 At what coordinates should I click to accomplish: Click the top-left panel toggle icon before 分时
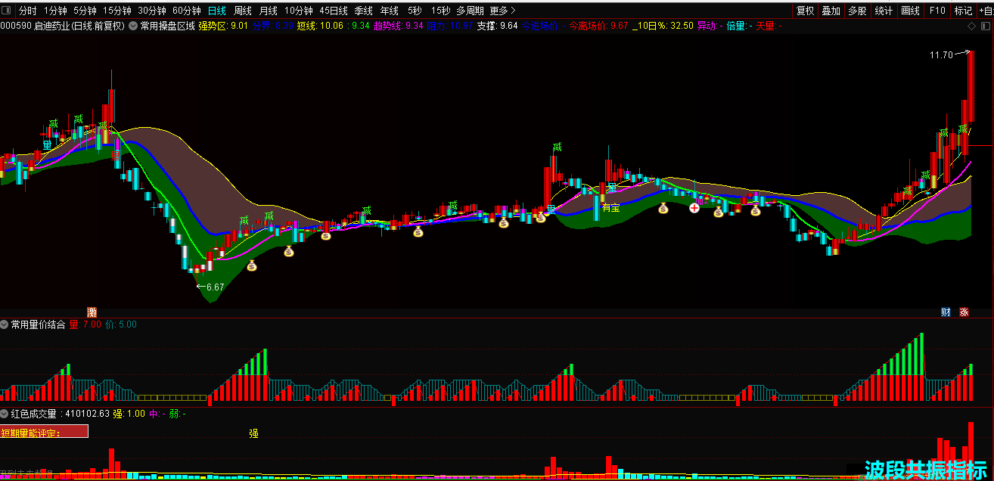point(7,11)
